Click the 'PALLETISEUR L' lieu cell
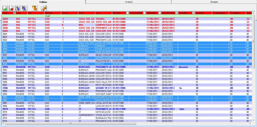This screenshot has width=257, height=127. 103,61
